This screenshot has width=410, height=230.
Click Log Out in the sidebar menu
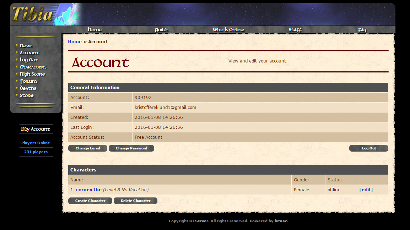point(29,60)
